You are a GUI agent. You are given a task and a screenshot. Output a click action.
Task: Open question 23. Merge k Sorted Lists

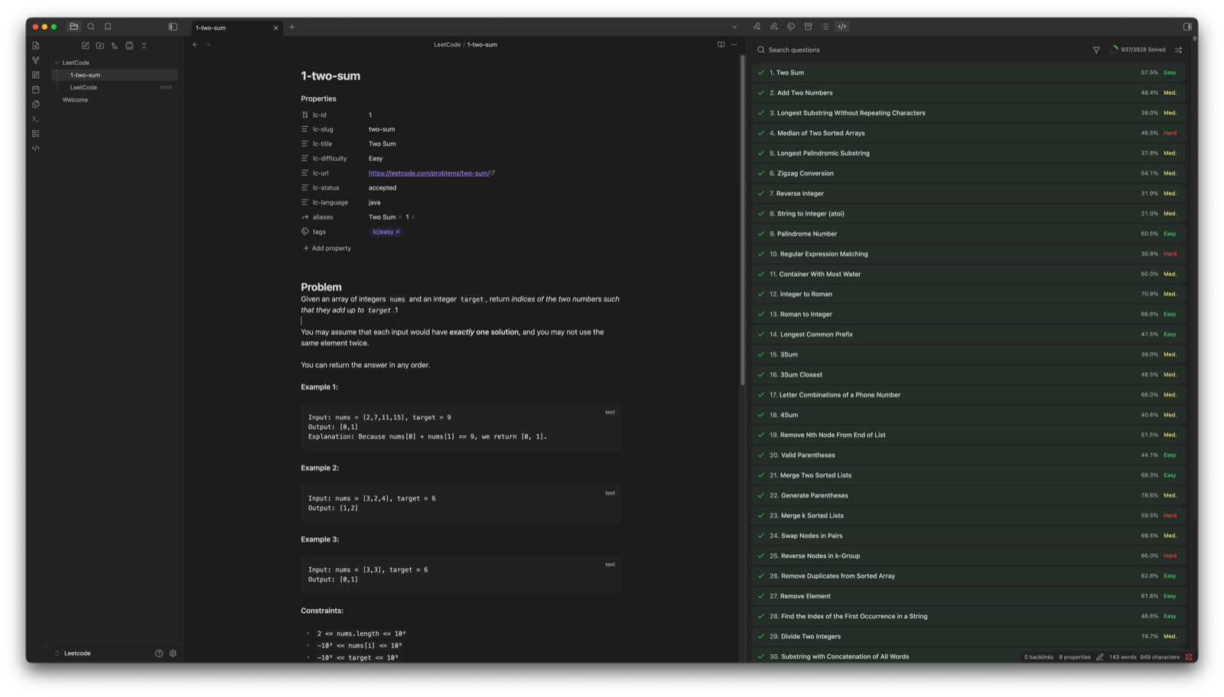click(x=968, y=516)
